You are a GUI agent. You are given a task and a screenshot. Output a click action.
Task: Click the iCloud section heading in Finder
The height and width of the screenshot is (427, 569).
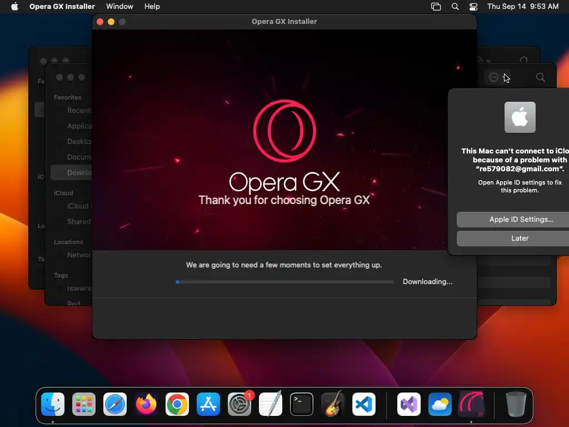pyautogui.click(x=63, y=193)
